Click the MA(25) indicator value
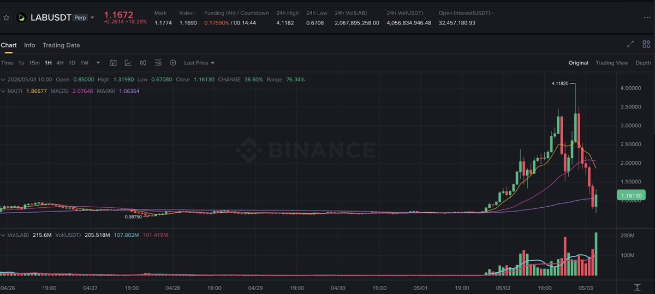 pyautogui.click(x=83, y=91)
